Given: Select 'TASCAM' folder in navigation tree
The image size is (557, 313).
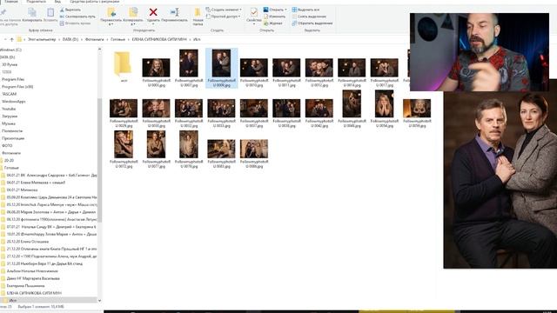Looking at the screenshot, I should point(10,94).
